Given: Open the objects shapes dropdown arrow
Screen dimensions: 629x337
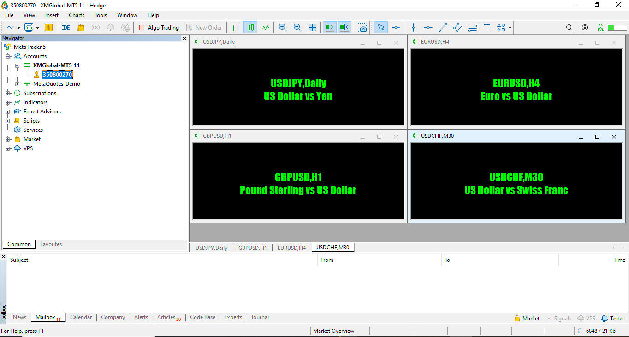Looking at the screenshot, I should click(x=510, y=28).
